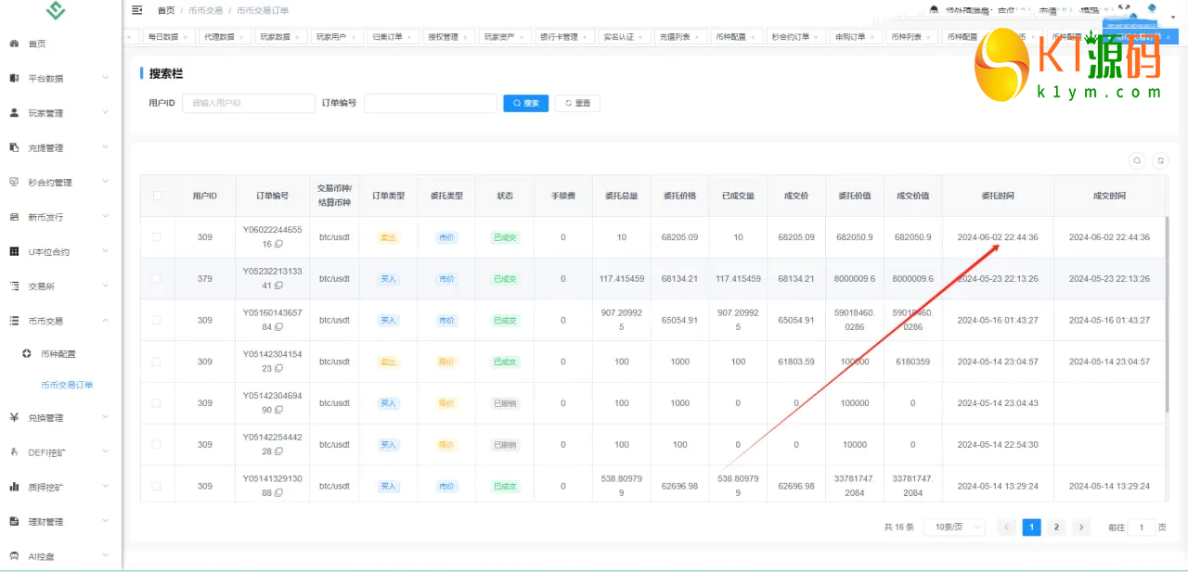The image size is (1188, 572).
Task: Click the 兑换管理 yen icon in sidebar
Action: click(14, 417)
